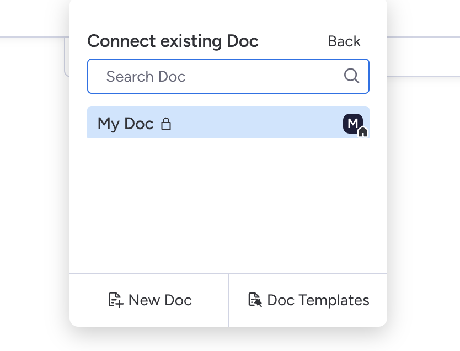
Task: Choose My Doc from the document list
Action: coord(228,123)
